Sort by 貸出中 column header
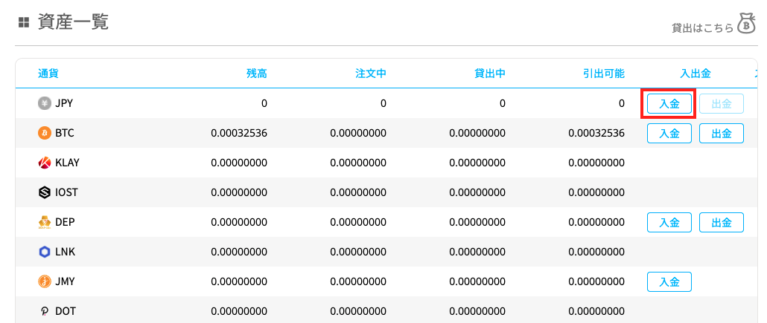The width and height of the screenshot is (767, 323). 490,74
